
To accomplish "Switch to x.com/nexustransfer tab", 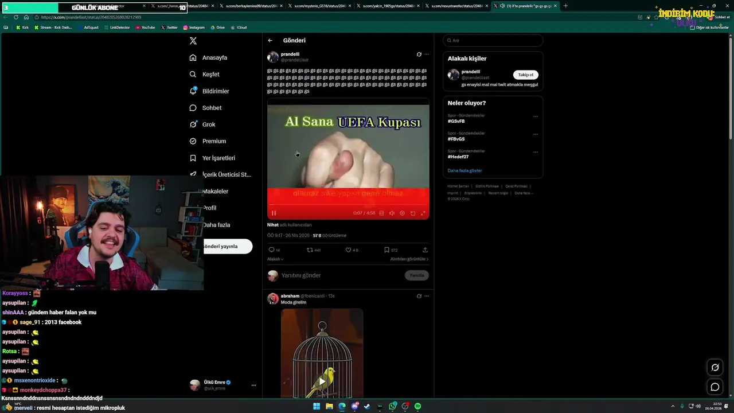I will pos(456,6).
